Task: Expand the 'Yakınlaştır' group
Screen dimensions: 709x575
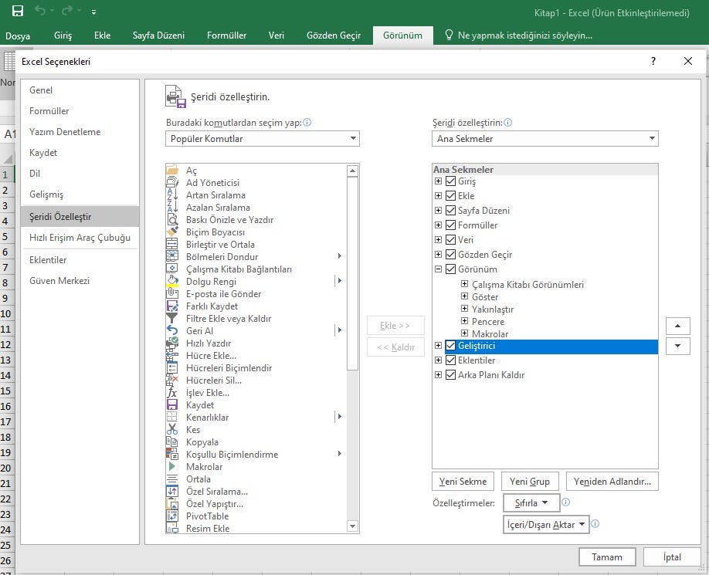Action: coord(464,309)
